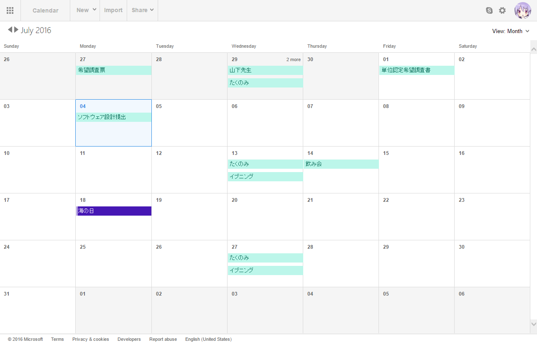Open たくのみ event on July 27

coord(265,258)
